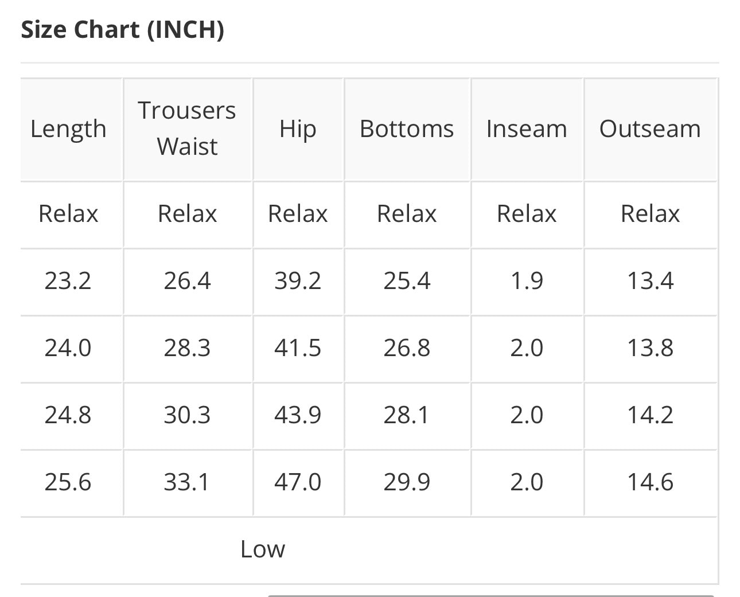Select the Trousers Waist column header

187,128
